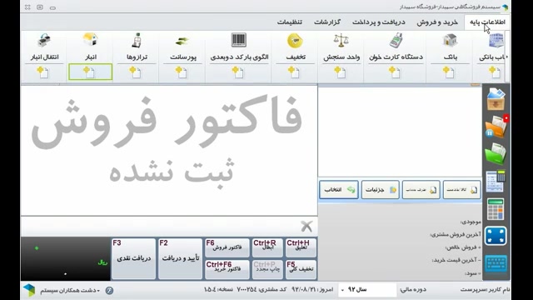Click the archive box sidebar icon
Screen dimensions: 533x300
pos(496,99)
